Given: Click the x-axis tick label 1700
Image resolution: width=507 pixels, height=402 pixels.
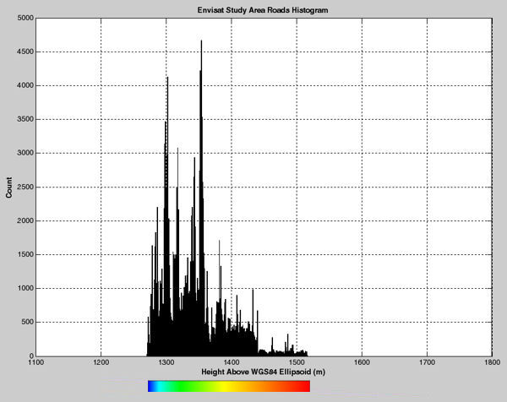Looking at the screenshot, I should point(427,362).
